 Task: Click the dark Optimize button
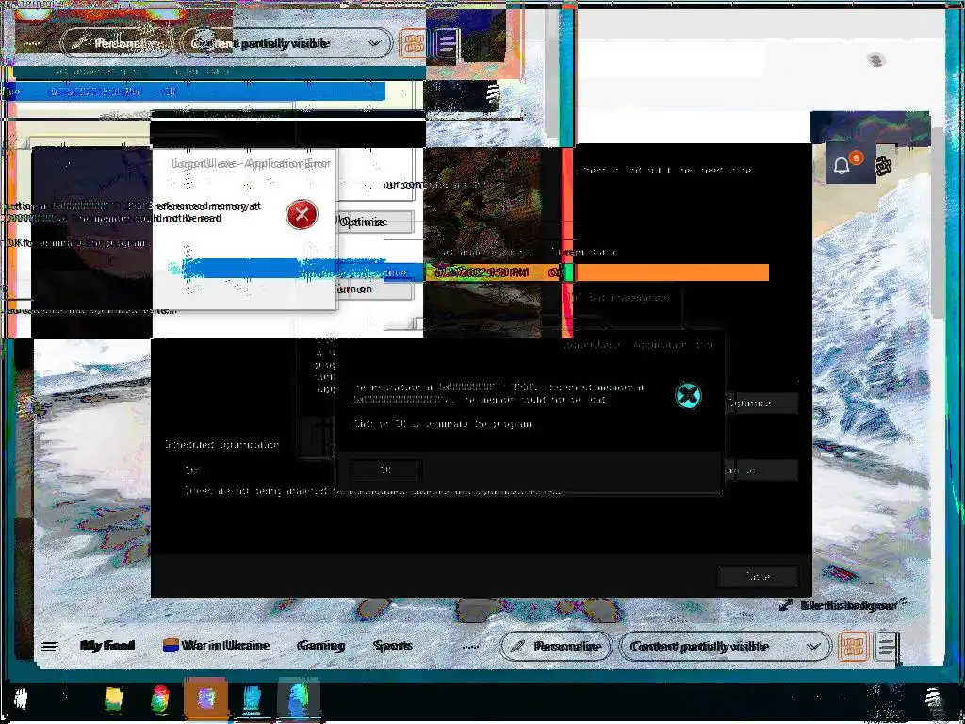(x=761, y=403)
